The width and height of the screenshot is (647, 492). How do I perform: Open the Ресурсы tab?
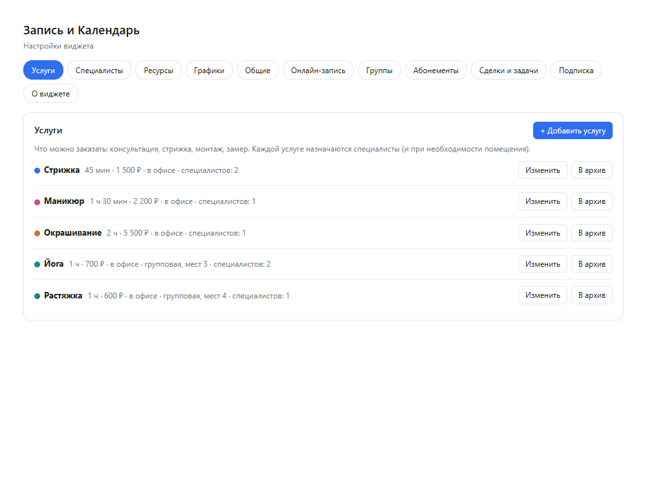click(x=159, y=70)
